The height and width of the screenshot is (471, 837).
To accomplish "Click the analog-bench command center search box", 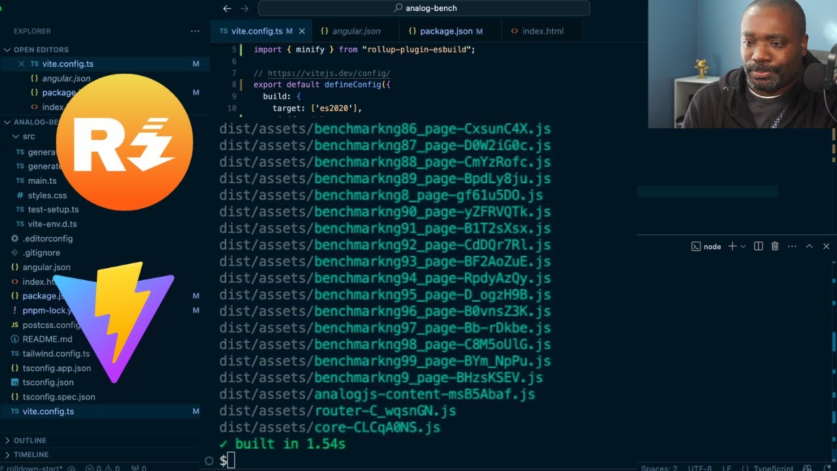I will click(424, 9).
